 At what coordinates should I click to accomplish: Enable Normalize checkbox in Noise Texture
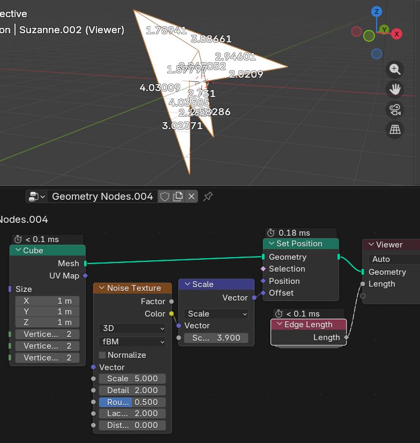click(102, 355)
